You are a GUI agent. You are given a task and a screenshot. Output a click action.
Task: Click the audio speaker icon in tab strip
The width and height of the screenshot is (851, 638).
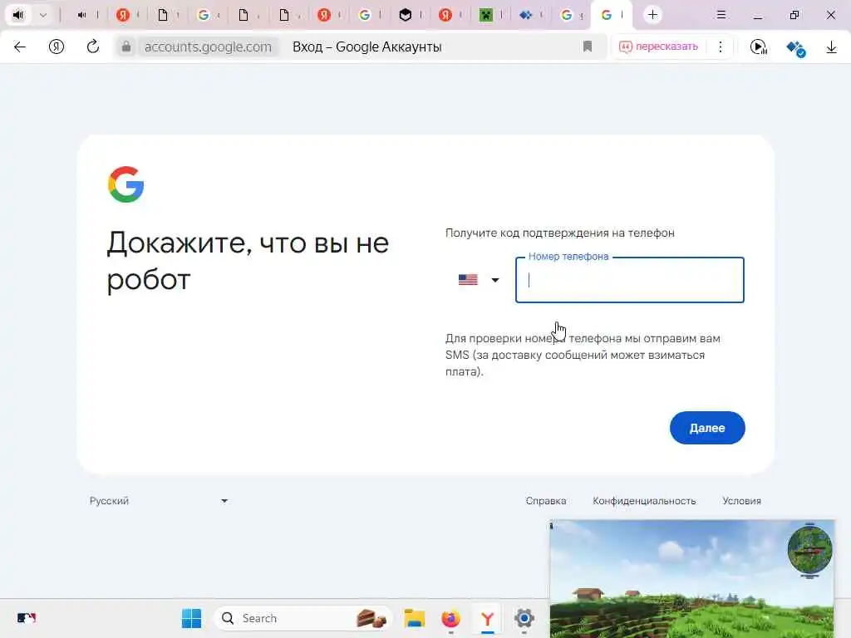tap(18, 15)
